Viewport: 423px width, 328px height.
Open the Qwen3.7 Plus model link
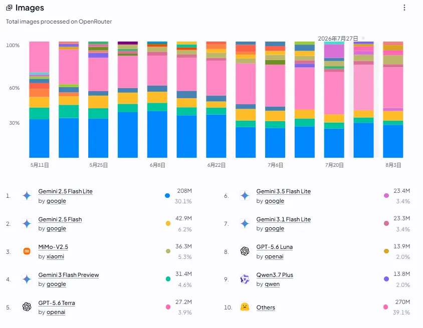(275, 275)
